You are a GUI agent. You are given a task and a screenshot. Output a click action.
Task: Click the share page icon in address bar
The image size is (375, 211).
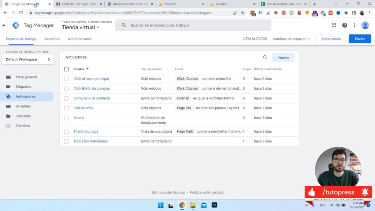(x=235, y=13)
